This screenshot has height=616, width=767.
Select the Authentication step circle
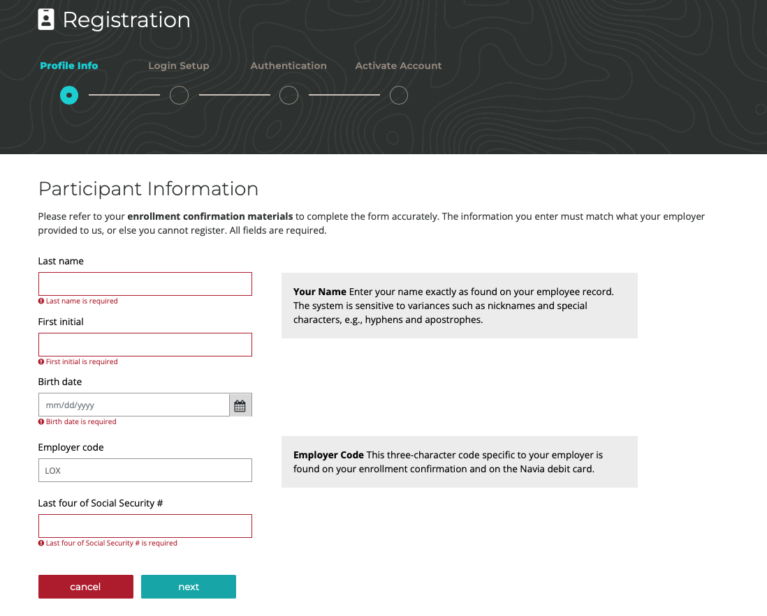288,95
